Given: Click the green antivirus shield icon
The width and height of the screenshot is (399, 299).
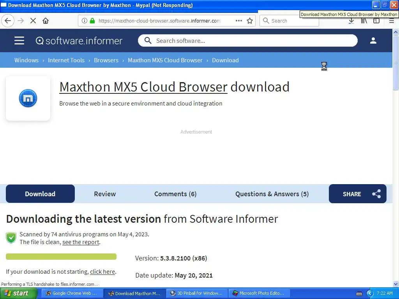Looking at the screenshot, I should pos(11,238).
